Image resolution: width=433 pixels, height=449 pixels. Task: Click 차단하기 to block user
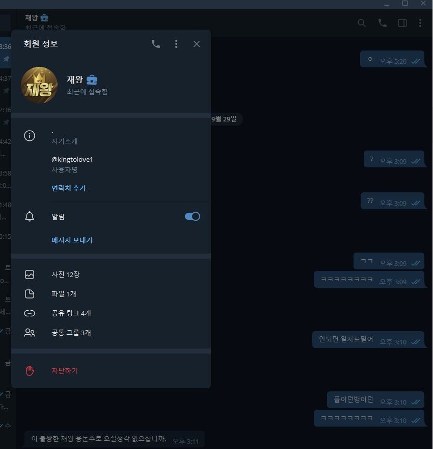tap(111, 371)
